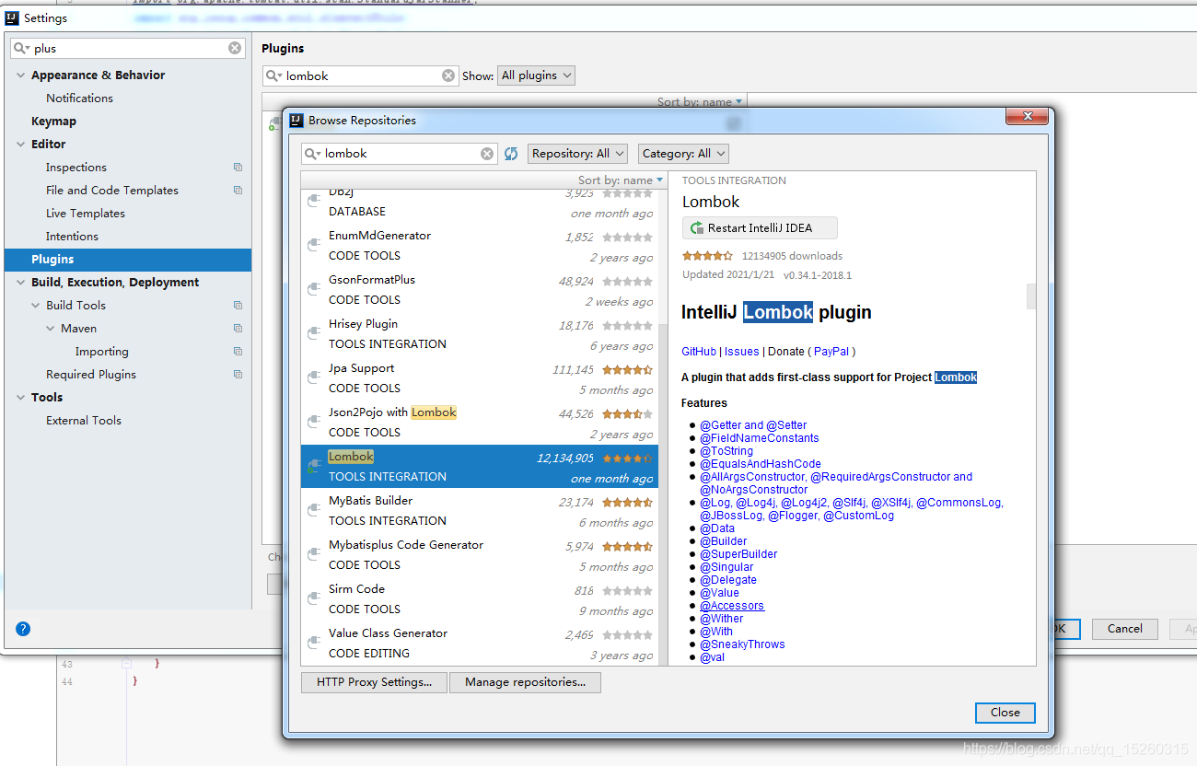1197x766 pixels.
Task: Open the Show: All plugins dropdown
Action: [536, 75]
